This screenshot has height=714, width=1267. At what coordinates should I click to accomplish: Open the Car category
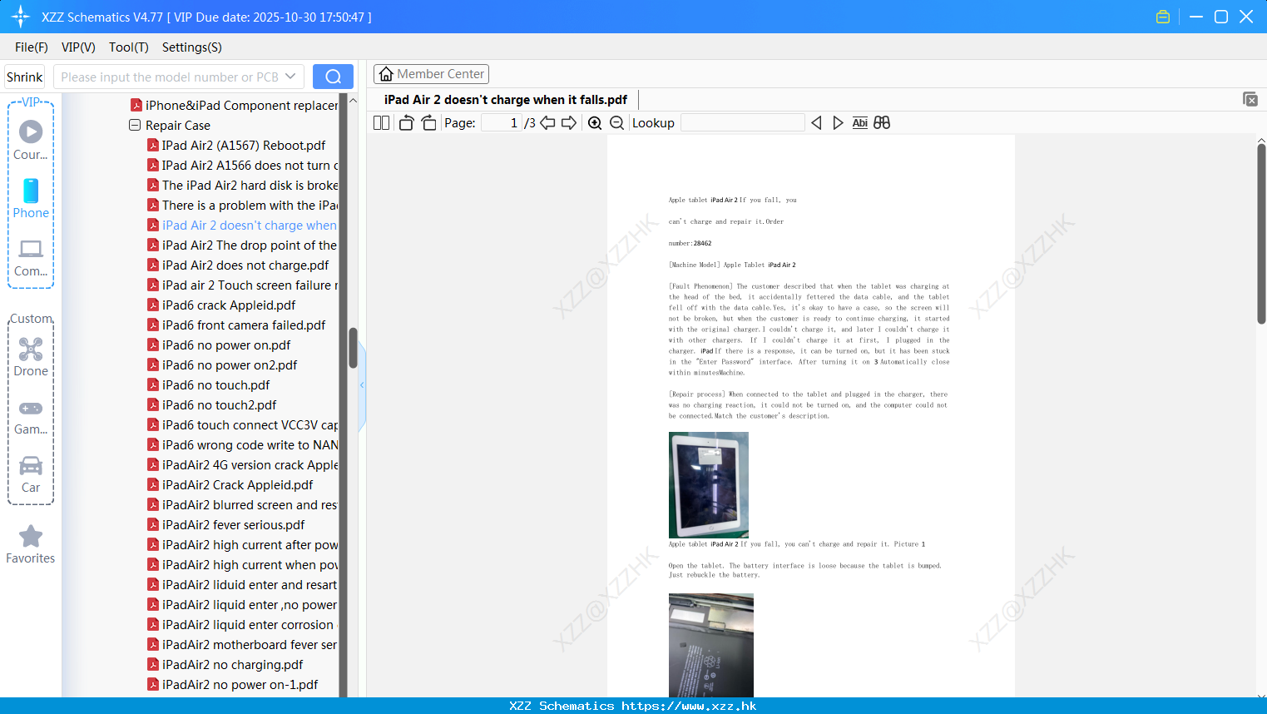[31, 474]
